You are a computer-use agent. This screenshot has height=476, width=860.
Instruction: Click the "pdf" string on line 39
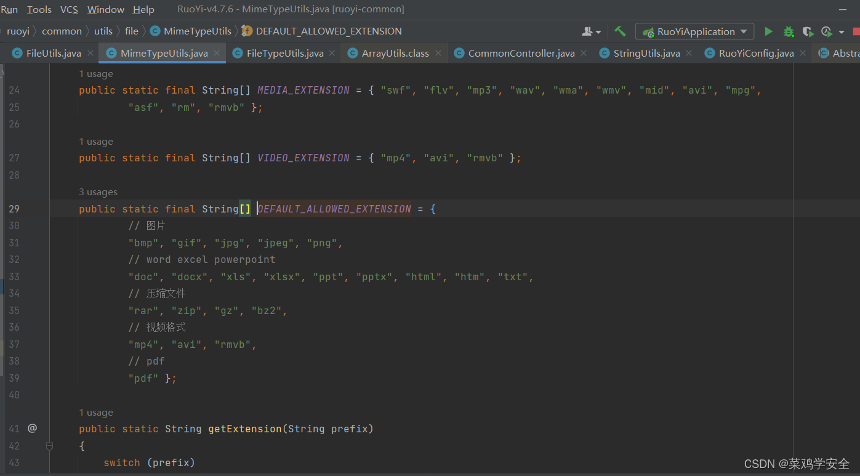coord(143,378)
